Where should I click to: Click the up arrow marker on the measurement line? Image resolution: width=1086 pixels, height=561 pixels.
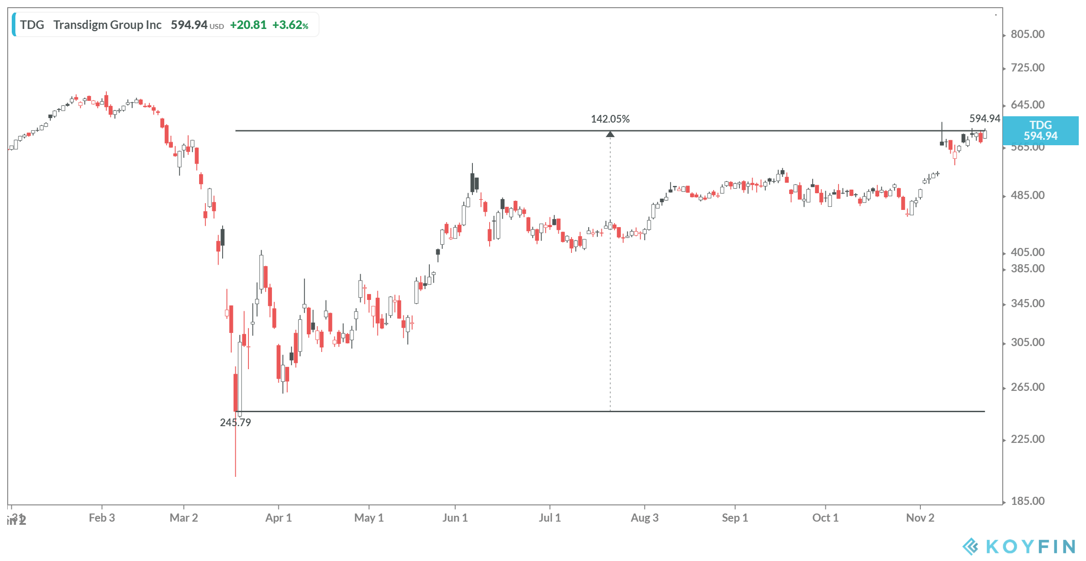(x=610, y=134)
